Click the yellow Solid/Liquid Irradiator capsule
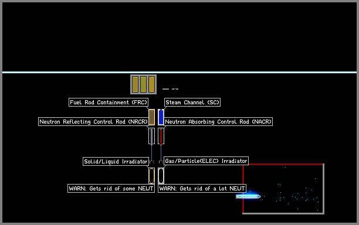The image size is (359, 225). tap(151, 176)
